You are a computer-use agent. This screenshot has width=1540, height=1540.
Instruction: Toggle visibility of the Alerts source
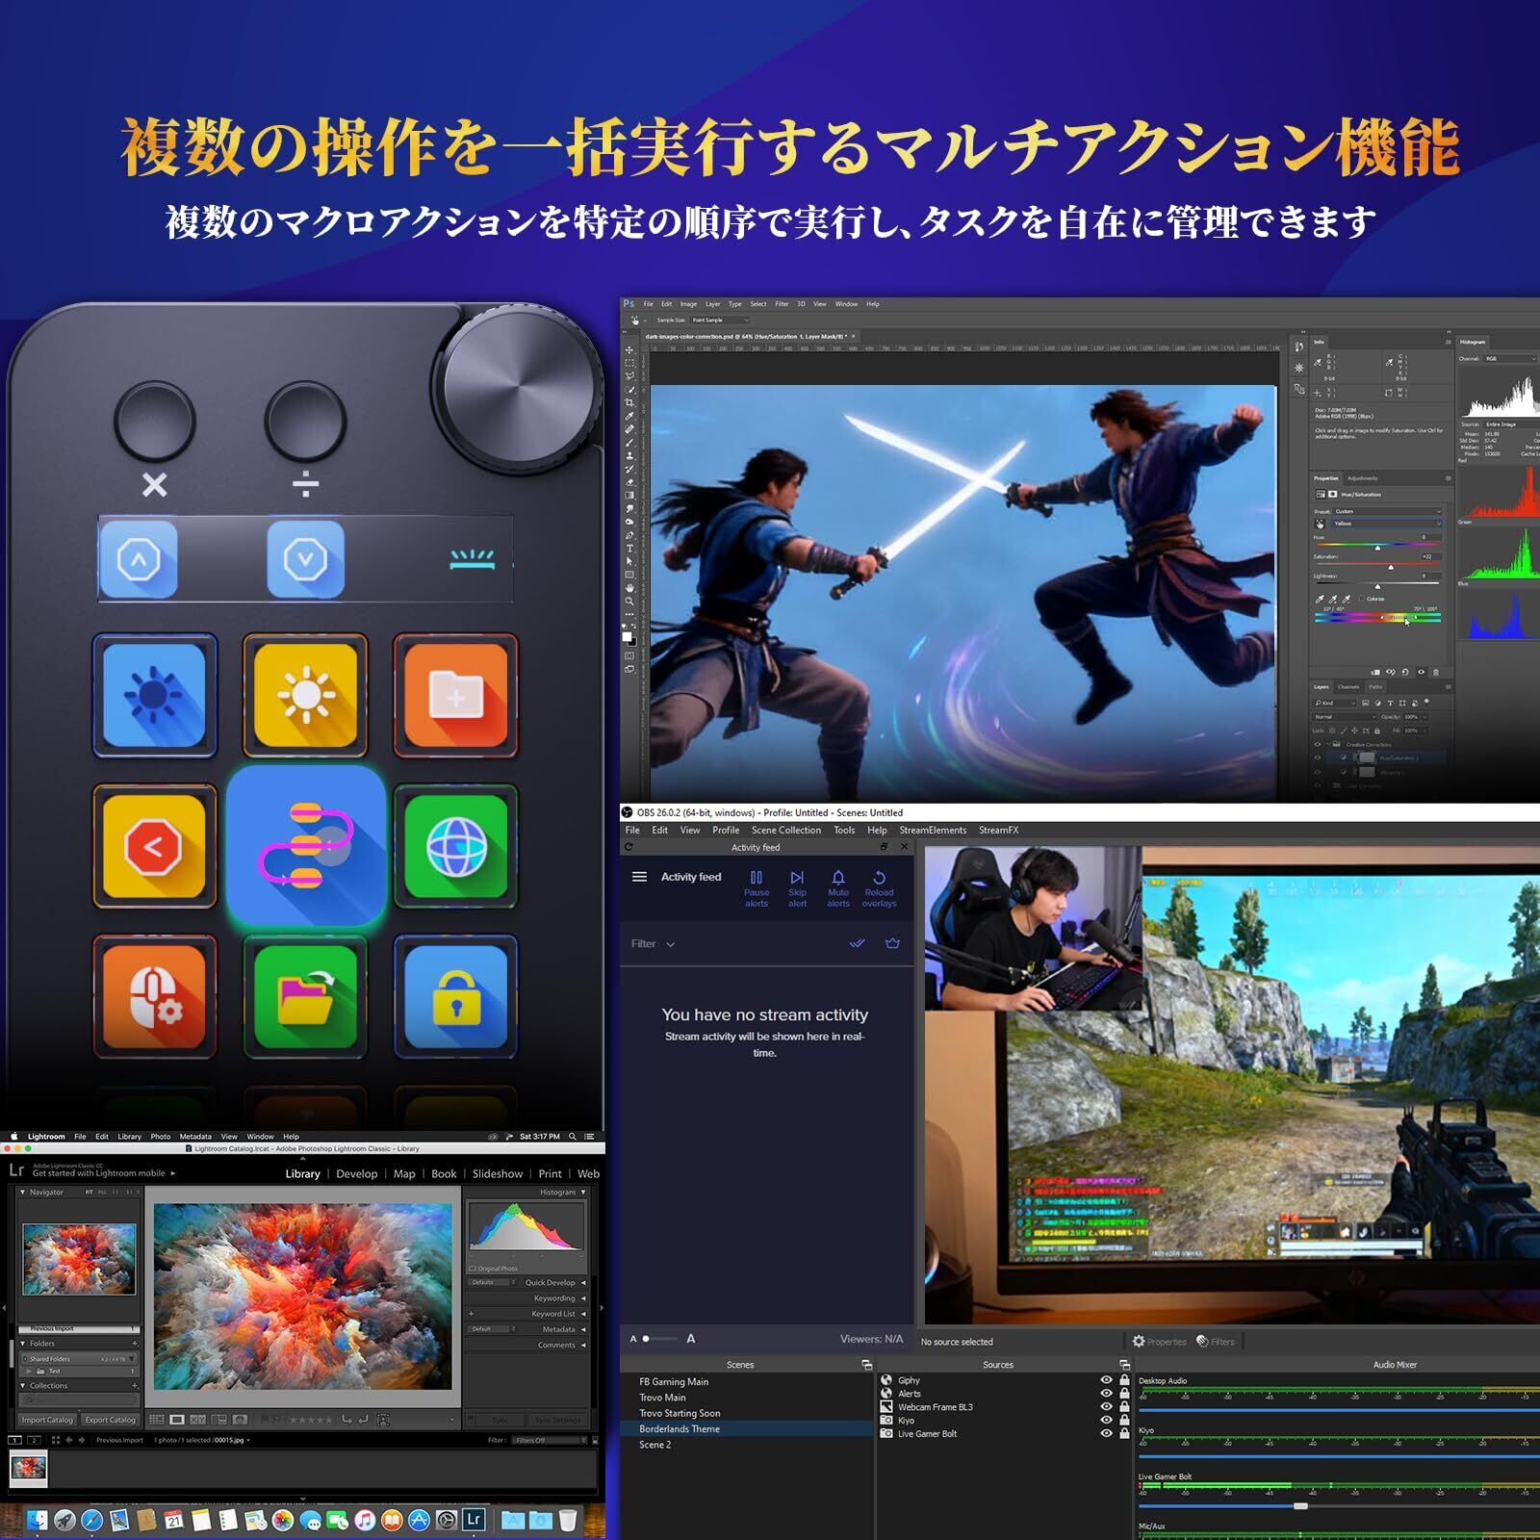(x=1106, y=1394)
